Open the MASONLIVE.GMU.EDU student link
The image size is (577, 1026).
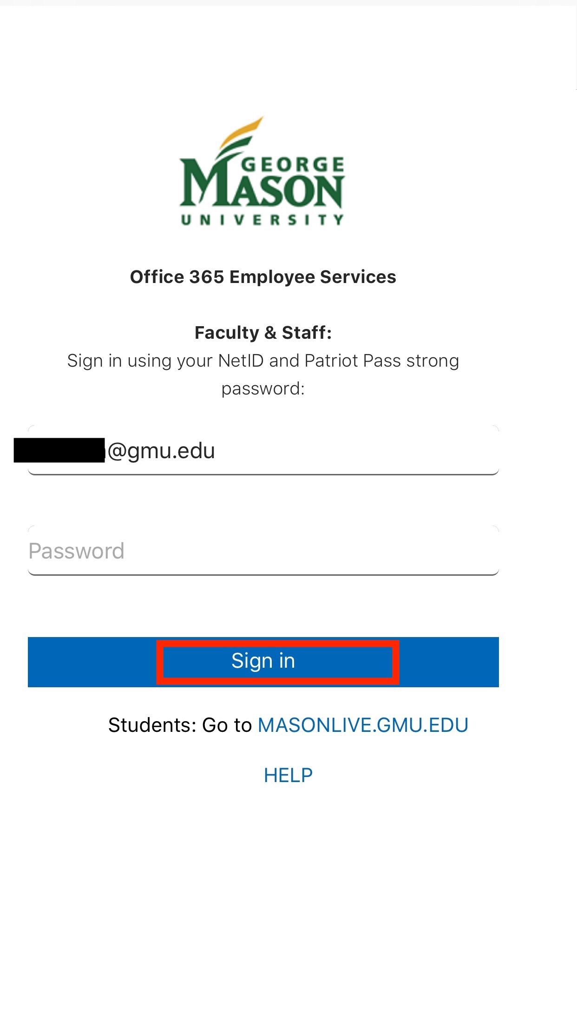pos(363,725)
